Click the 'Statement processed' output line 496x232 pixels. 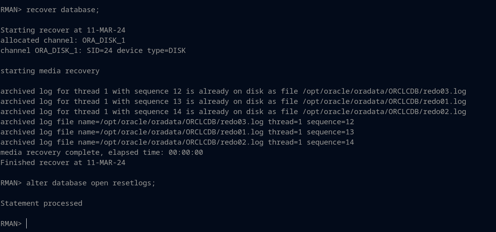tap(41, 203)
